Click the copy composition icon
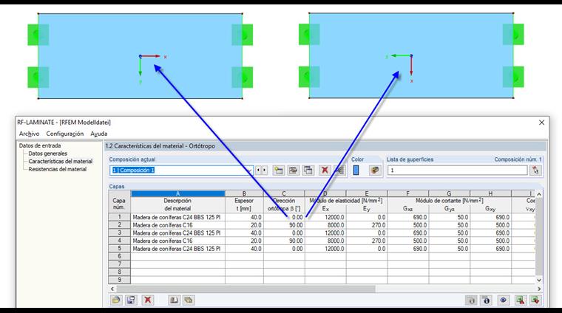The image size is (562, 313). click(308, 171)
